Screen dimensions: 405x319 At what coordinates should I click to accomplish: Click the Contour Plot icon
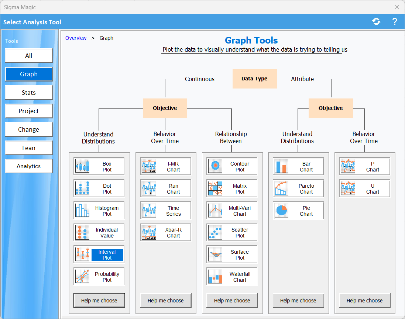pos(215,166)
